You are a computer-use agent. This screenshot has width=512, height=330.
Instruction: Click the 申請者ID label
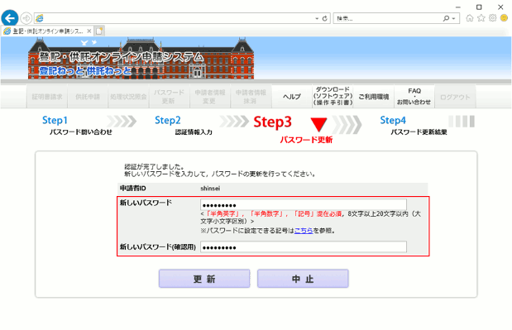tap(132, 189)
